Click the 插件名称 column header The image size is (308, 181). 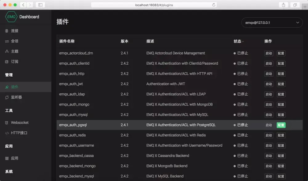pos(67,41)
